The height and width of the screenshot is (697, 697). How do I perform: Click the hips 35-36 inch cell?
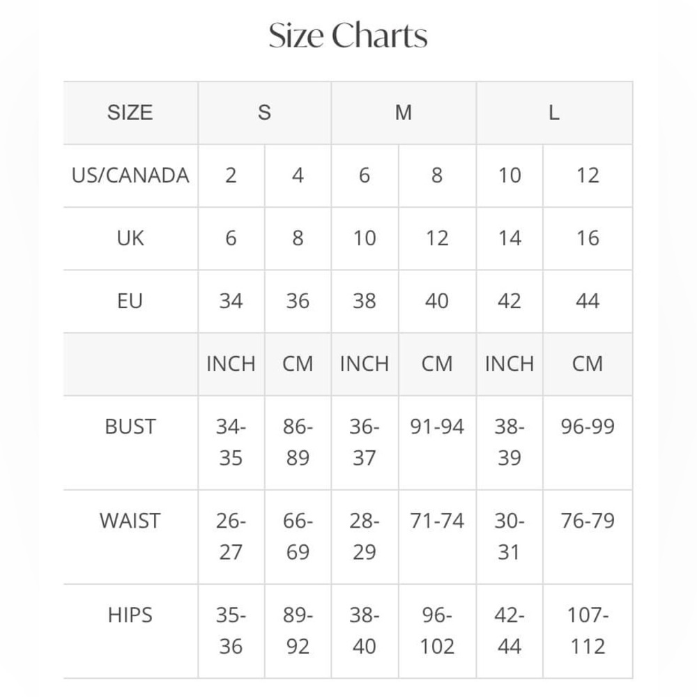(x=231, y=631)
